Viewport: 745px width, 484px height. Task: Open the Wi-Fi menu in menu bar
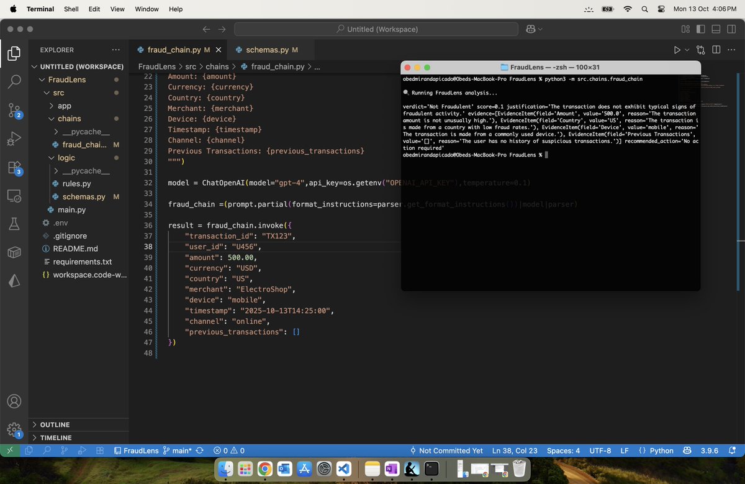628,9
